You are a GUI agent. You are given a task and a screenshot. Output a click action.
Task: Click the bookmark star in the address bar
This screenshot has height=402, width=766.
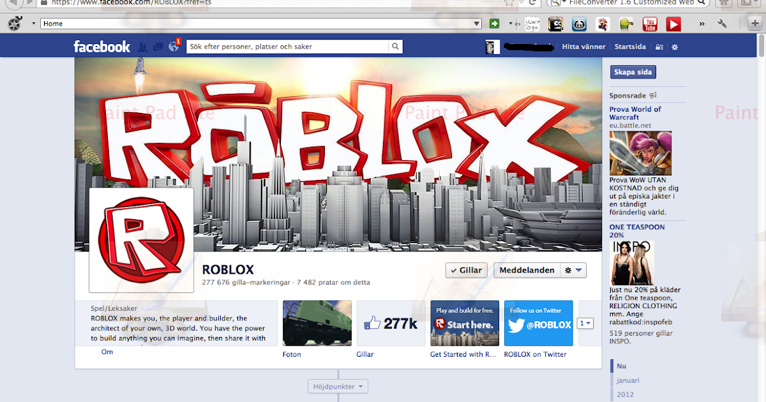(x=509, y=3)
